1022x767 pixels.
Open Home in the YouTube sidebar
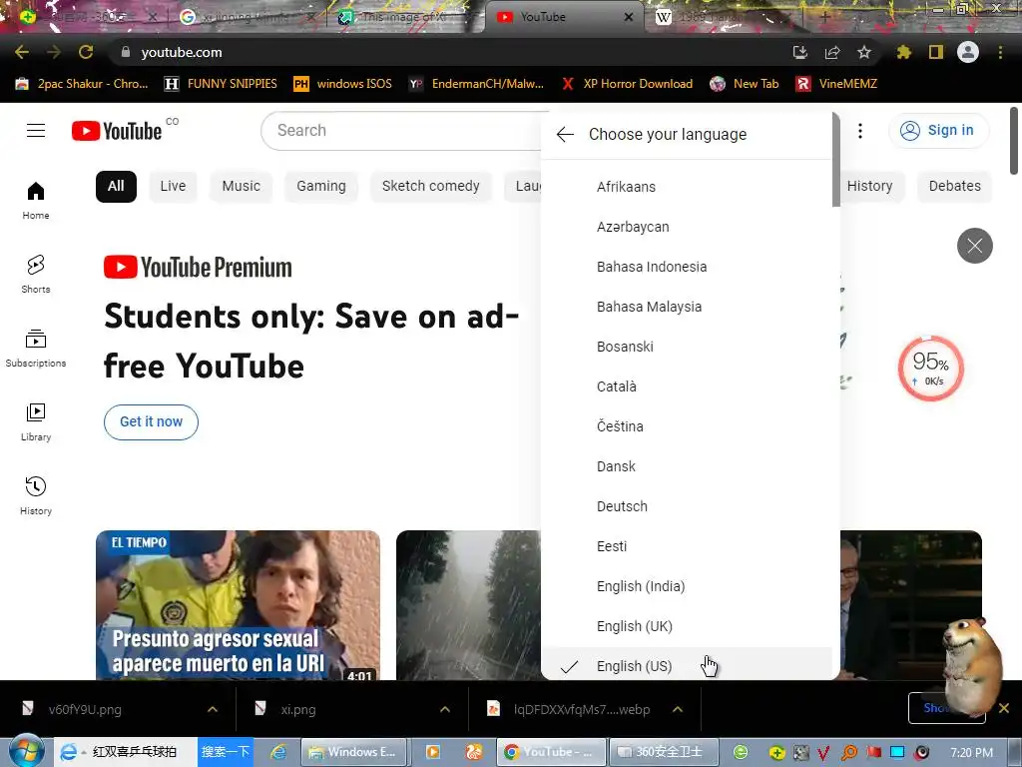click(x=36, y=200)
